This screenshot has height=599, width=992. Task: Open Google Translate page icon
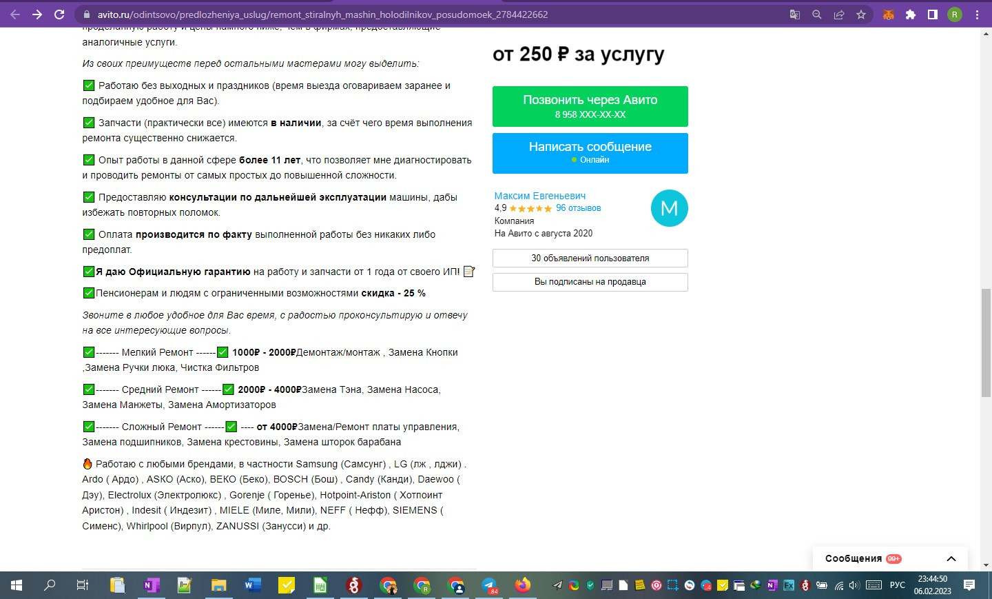pos(795,14)
